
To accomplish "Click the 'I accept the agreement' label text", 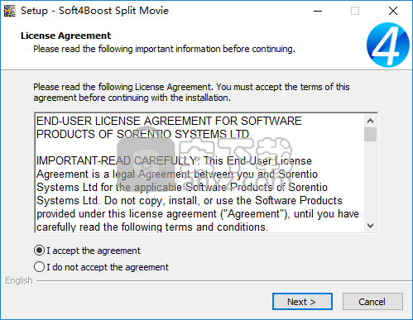I will pyautogui.click(x=94, y=251).
